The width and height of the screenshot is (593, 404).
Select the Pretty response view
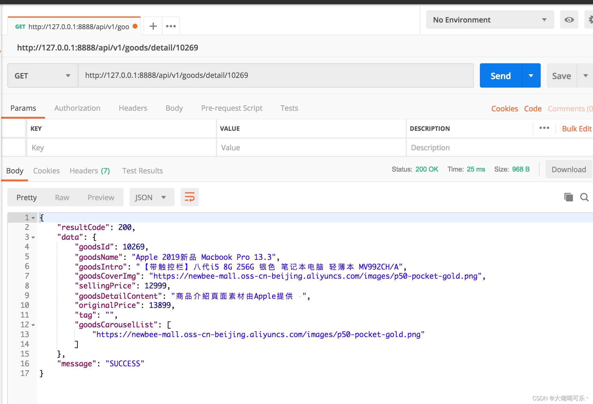[x=26, y=197]
